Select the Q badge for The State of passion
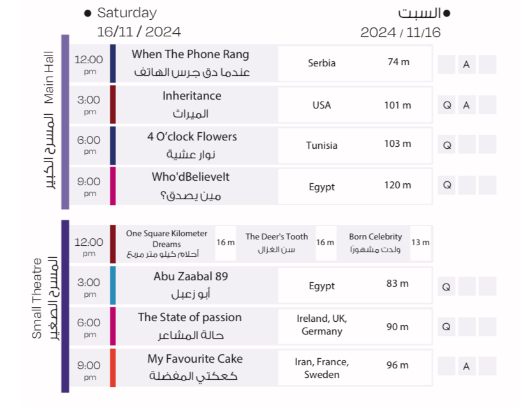The image size is (528, 408). pos(446,326)
